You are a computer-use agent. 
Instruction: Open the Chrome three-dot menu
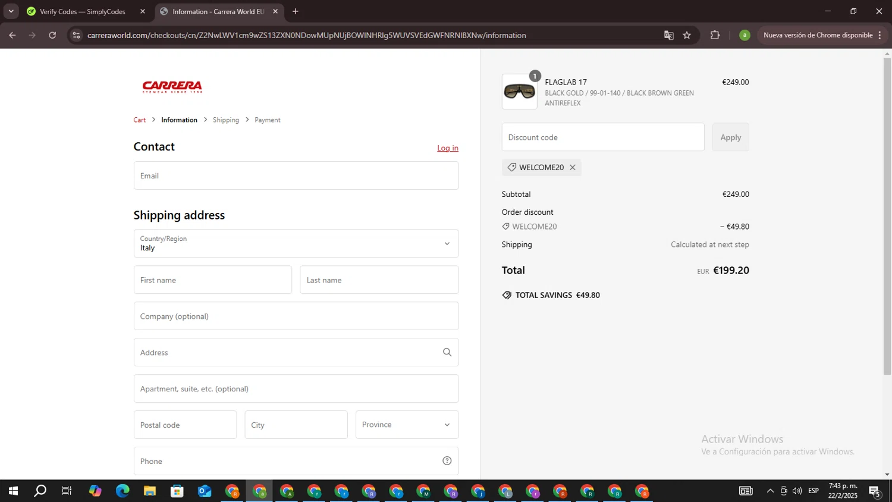[x=880, y=35]
